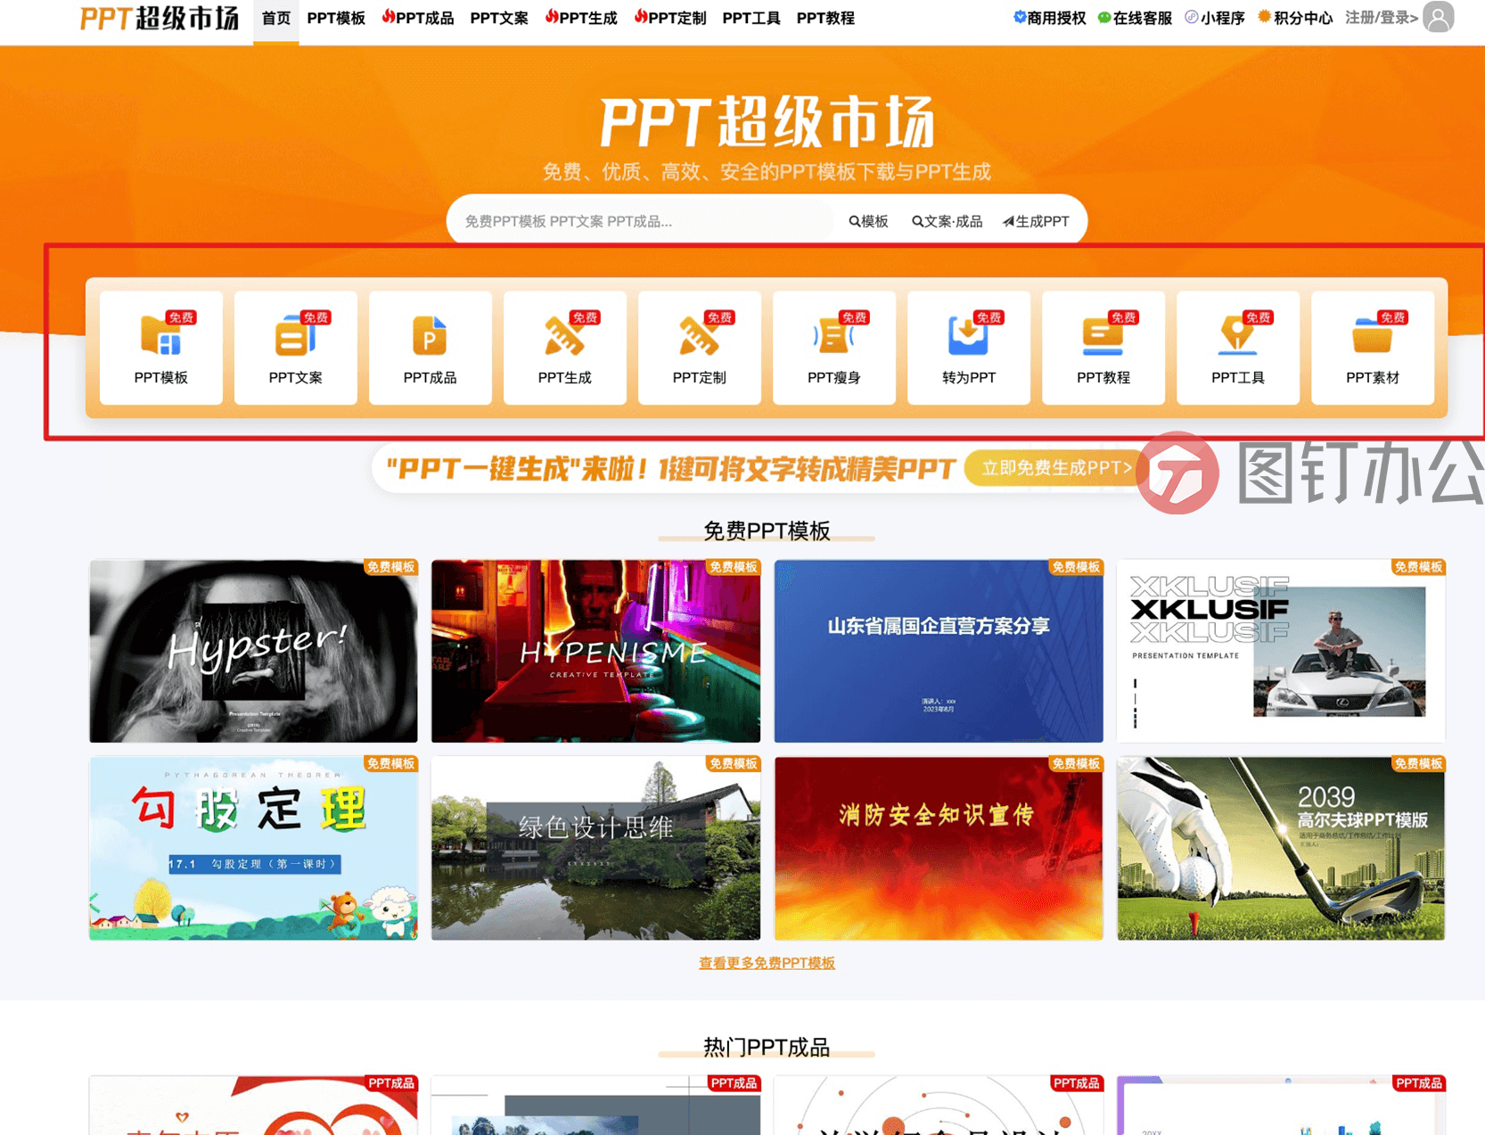Open 商用授权 in the header

(1049, 18)
